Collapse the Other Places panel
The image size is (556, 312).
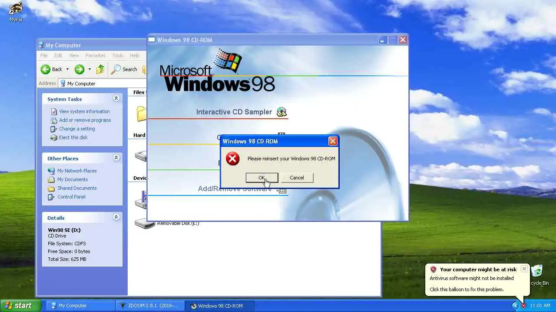click(116, 158)
